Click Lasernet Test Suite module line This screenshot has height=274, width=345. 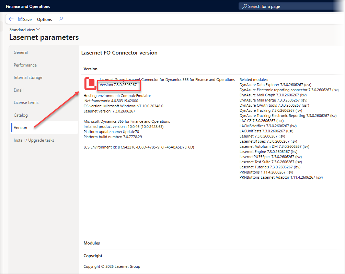pyautogui.click(x=271, y=162)
